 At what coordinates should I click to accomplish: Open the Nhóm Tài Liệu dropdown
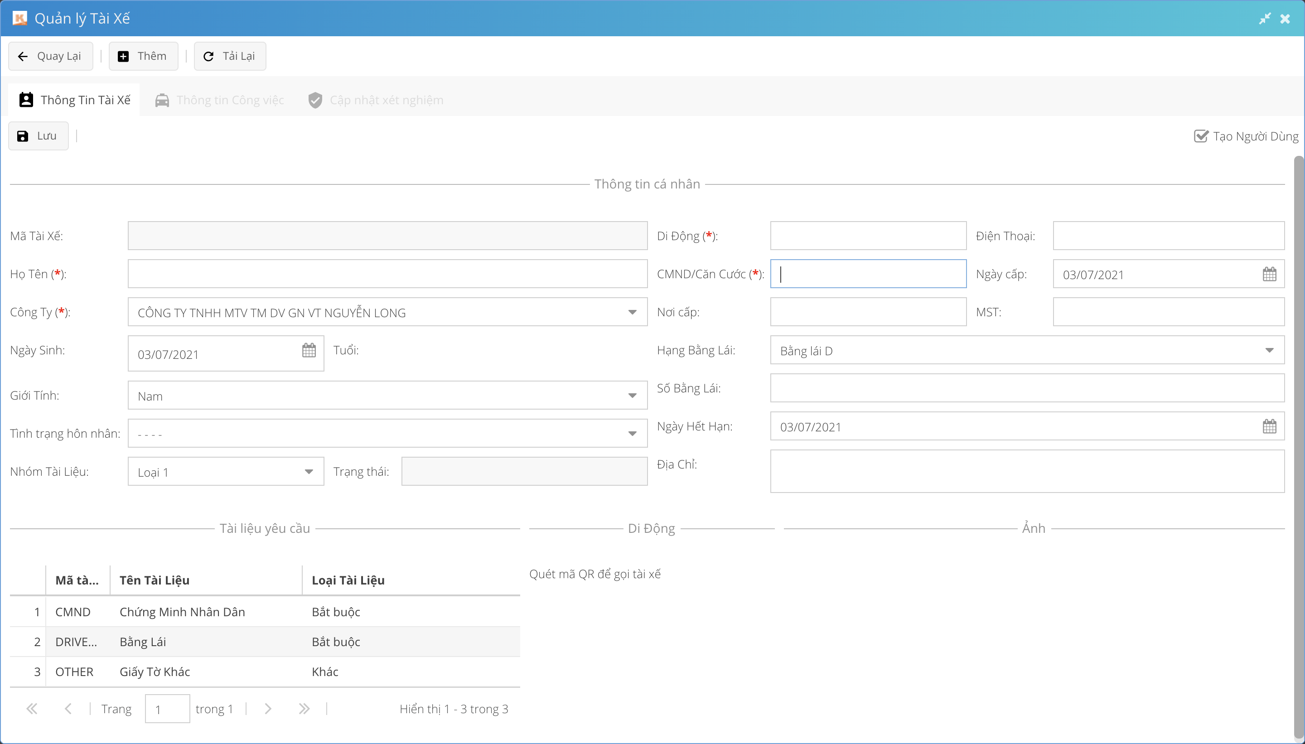click(309, 472)
